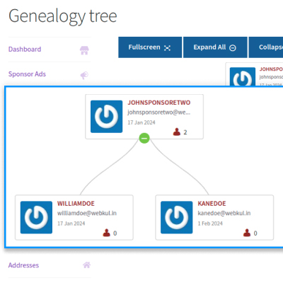Click the Fullscreen button

[x=150, y=47]
